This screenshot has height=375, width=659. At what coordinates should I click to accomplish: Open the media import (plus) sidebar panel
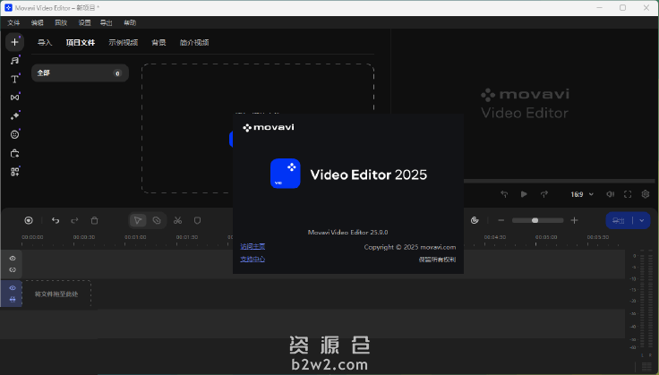[x=14, y=42]
